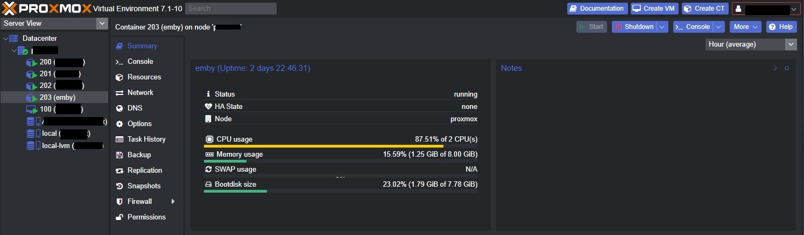Collapse the node tree expander under Datacenter

(x=14, y=50)
